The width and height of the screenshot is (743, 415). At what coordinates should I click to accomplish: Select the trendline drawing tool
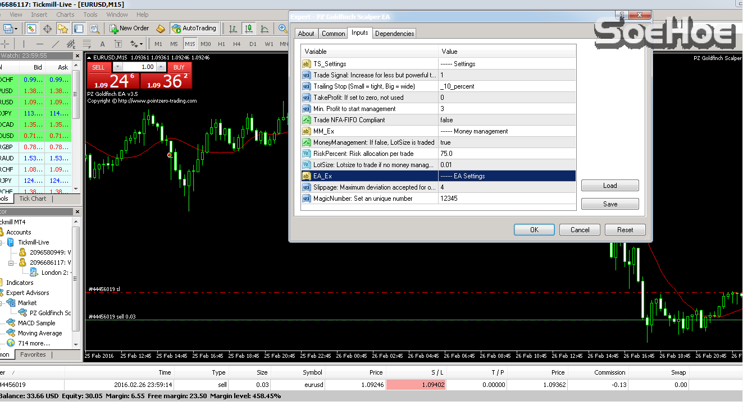tap(55, 44)
